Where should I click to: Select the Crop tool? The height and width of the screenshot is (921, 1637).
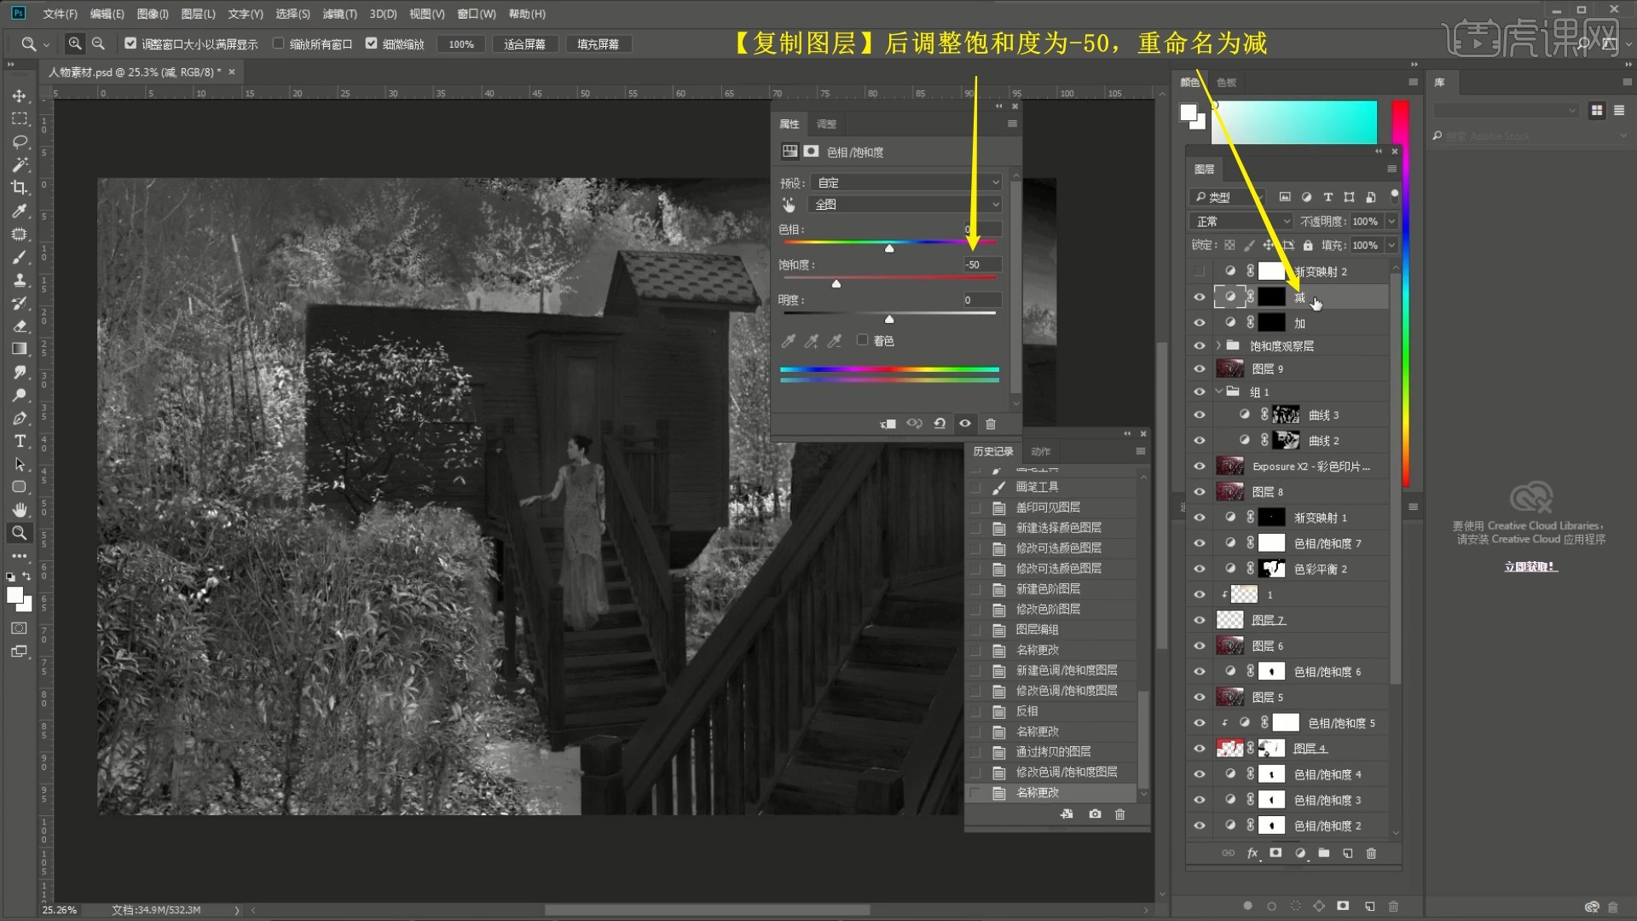click(19, 188)
